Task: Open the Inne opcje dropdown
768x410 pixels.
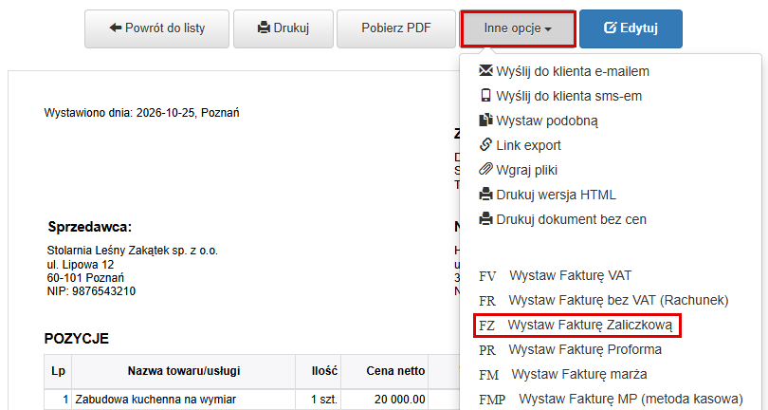Action: point(518,28)
